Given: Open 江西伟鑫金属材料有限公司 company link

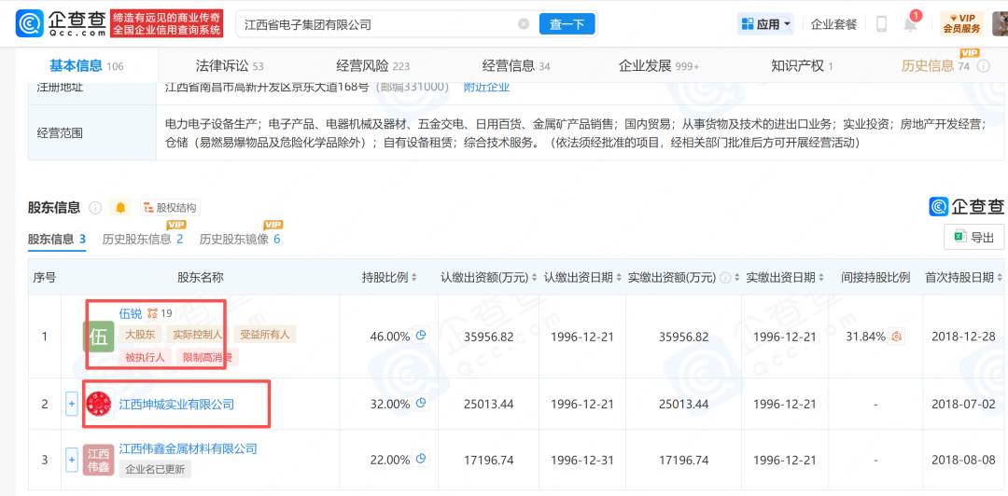Looking at the screenshot, I should point(189,448).
